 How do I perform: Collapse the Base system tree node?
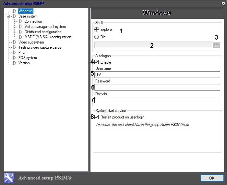9,16
